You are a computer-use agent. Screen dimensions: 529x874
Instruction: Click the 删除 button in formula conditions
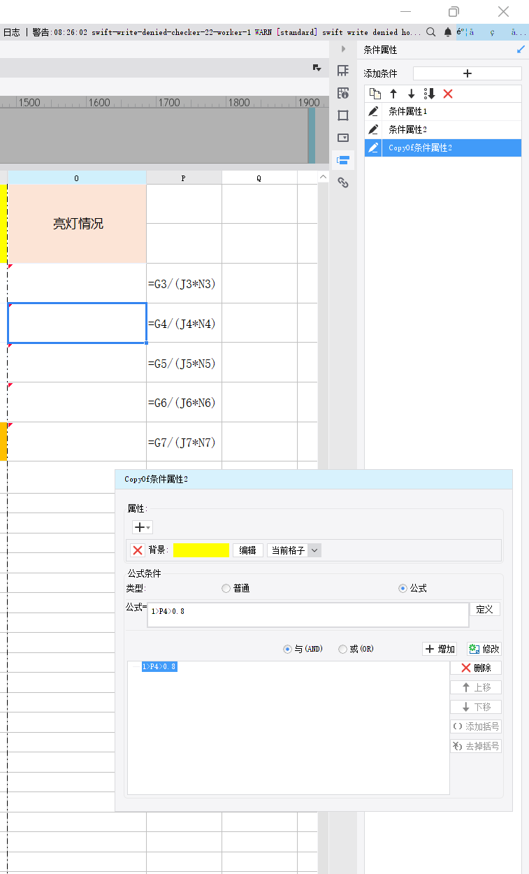(476, 668)
